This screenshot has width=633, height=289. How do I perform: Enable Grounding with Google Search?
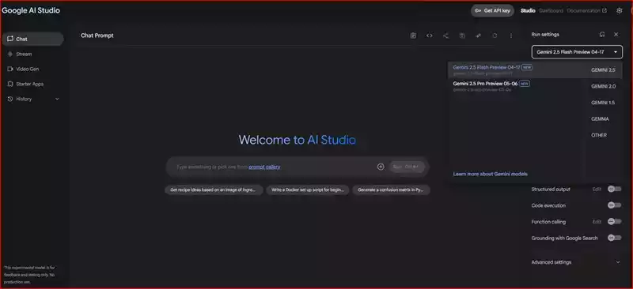614,238
